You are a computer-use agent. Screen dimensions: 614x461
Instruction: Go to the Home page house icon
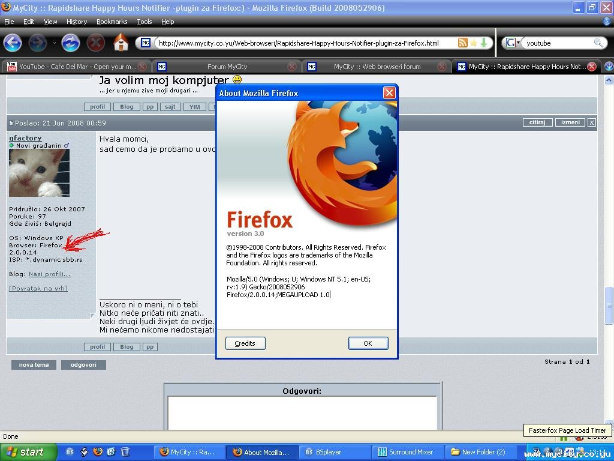click(121, 43)
